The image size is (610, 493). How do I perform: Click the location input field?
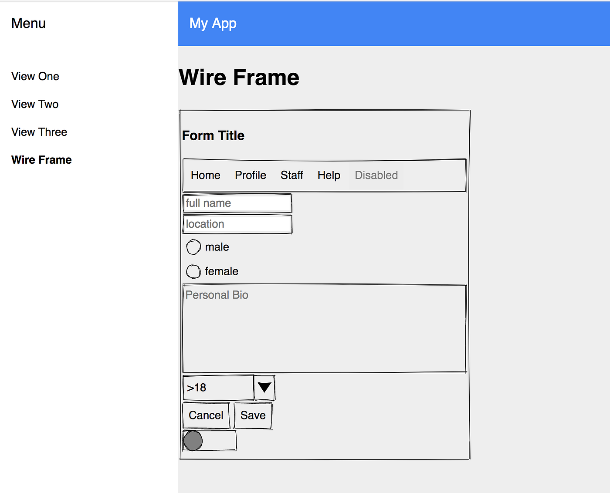237,224
